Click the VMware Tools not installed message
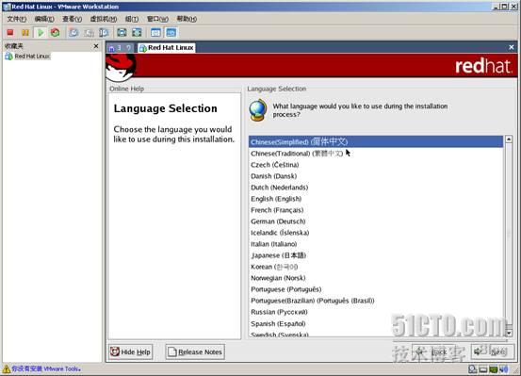This screenshot has height=376, width=521. click(46, 368)
